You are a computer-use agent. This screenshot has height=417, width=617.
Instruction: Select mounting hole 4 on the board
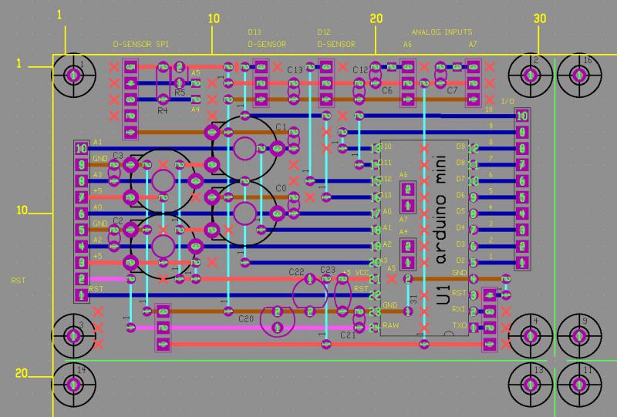pos(530,335)
